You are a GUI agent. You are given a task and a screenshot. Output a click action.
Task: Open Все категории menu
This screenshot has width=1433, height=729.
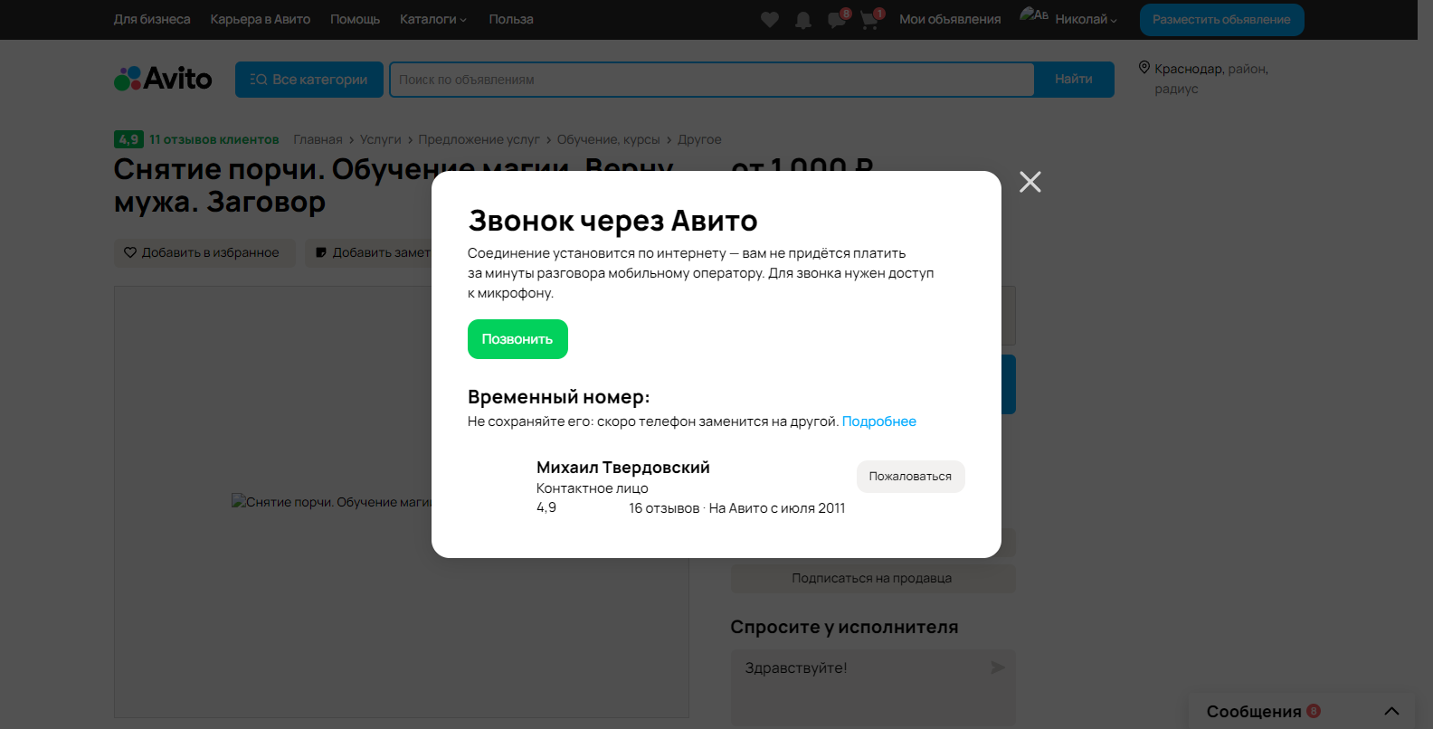(x=309, y=80)
